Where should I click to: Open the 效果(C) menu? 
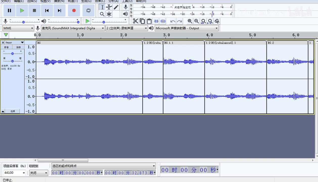pyautogui.click(x=100, y=1)
